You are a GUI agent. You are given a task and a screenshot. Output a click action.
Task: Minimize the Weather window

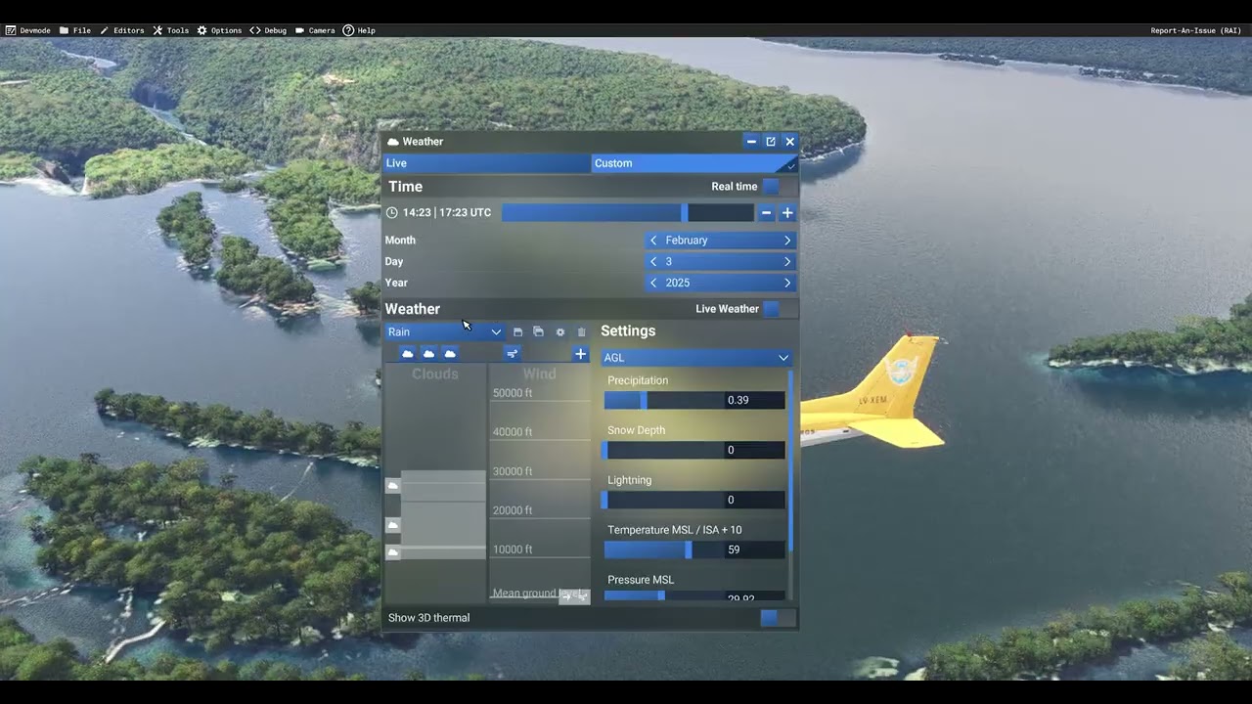coord(751,142)
